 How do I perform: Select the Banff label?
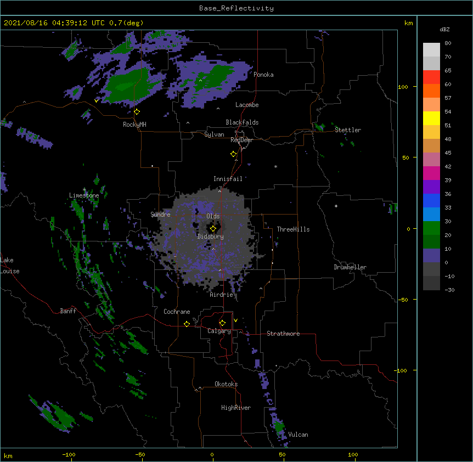point(68,311)
